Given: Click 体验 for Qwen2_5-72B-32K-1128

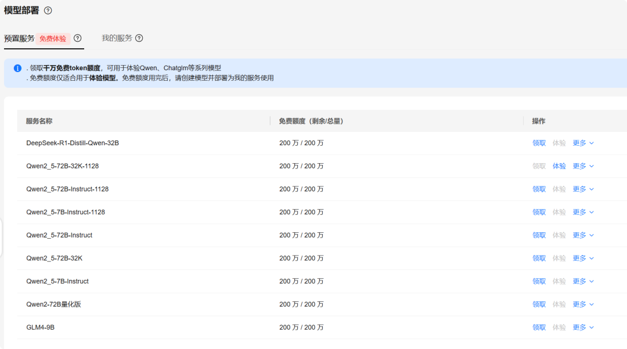Looking at the screenshot, I should point(559,166).
